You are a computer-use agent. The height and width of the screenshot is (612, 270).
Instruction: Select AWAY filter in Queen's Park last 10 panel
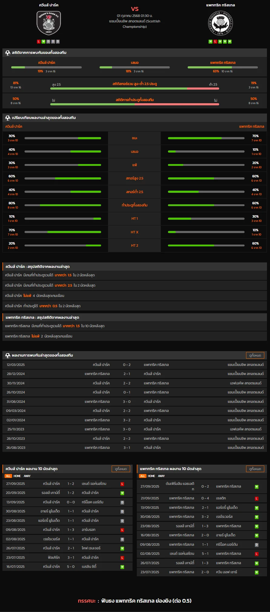pyautogui.click(x=27, y=476)
